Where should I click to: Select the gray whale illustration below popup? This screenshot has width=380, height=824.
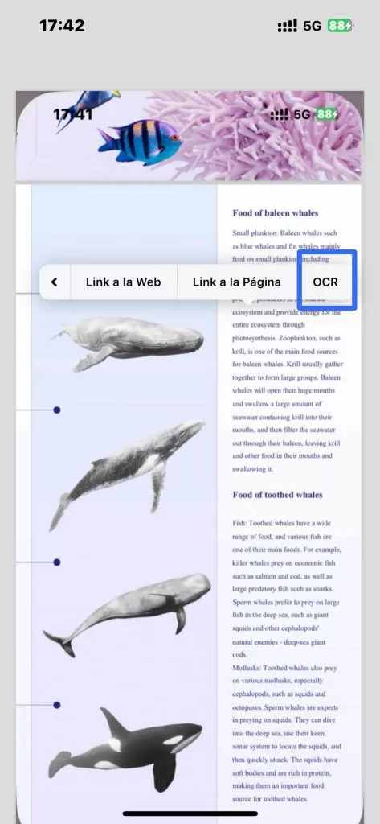click(129, 343)
